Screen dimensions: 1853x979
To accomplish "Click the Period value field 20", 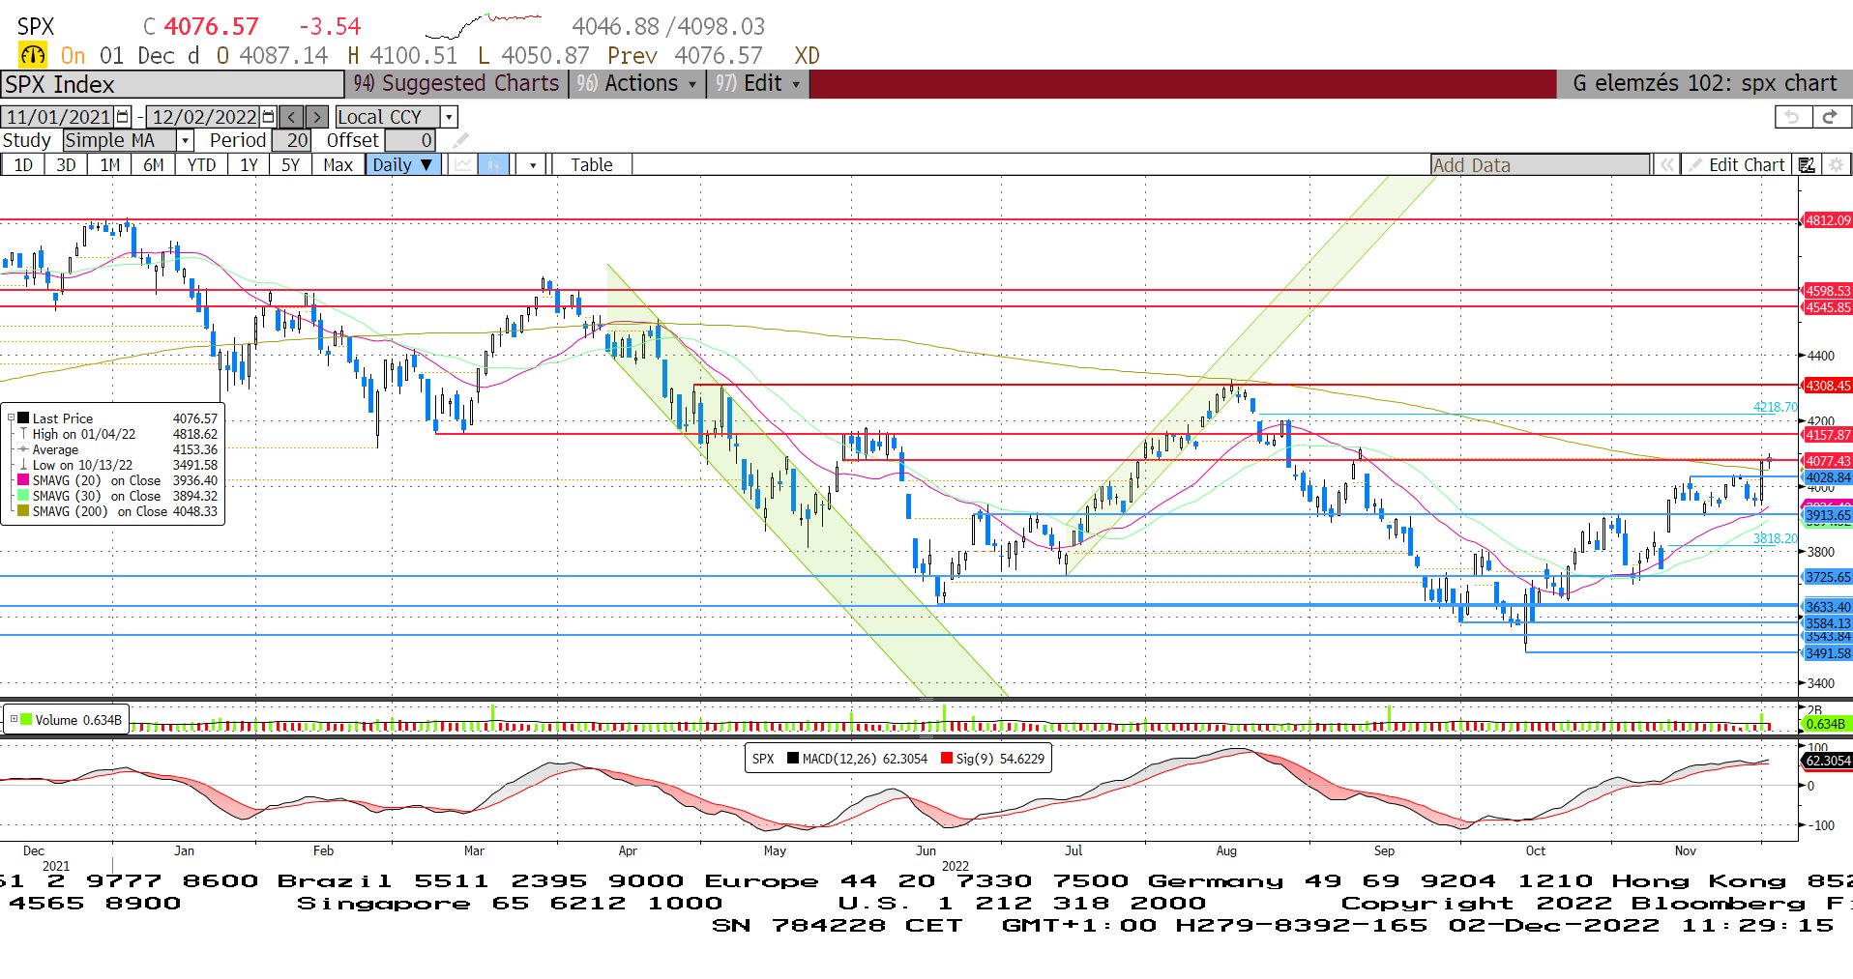I will (x=291, y=141).
